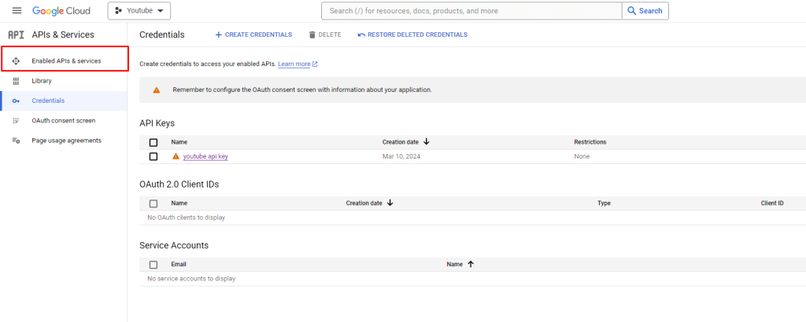The width and height of the screenshot is (806, 322).
Task: Click the APIs & Services heading
Action: (63, 35)
